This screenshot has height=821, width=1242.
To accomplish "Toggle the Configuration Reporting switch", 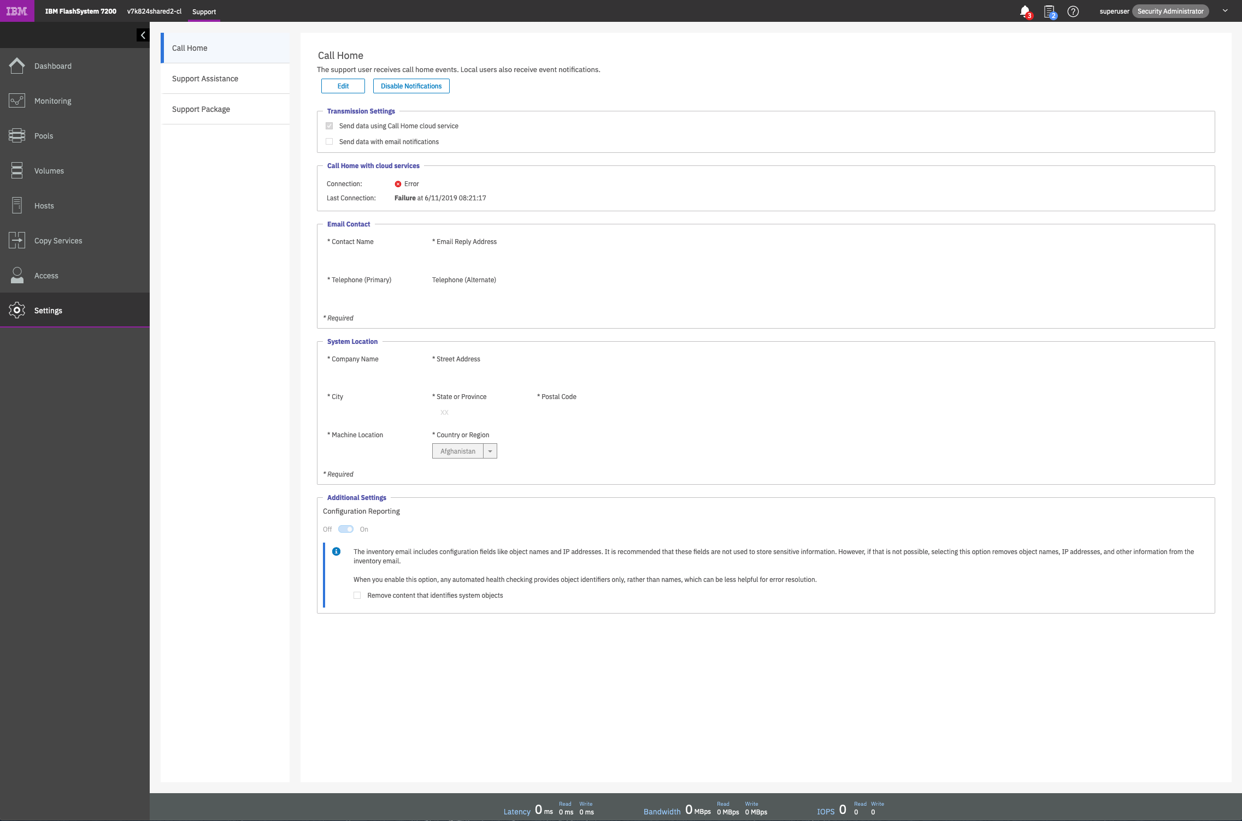I will click(346, 529).
